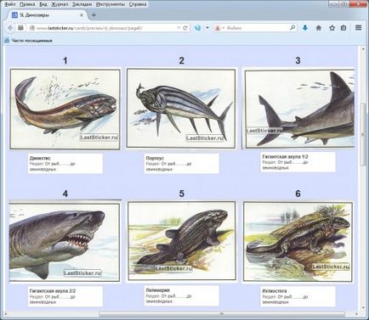
Task: Open the Журнал menu
Action: pos(60,4)
